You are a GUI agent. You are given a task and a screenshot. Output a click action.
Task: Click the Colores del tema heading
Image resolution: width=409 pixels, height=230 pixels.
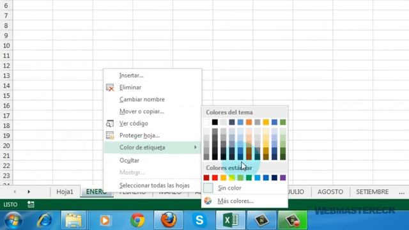[x=229, y=112]
